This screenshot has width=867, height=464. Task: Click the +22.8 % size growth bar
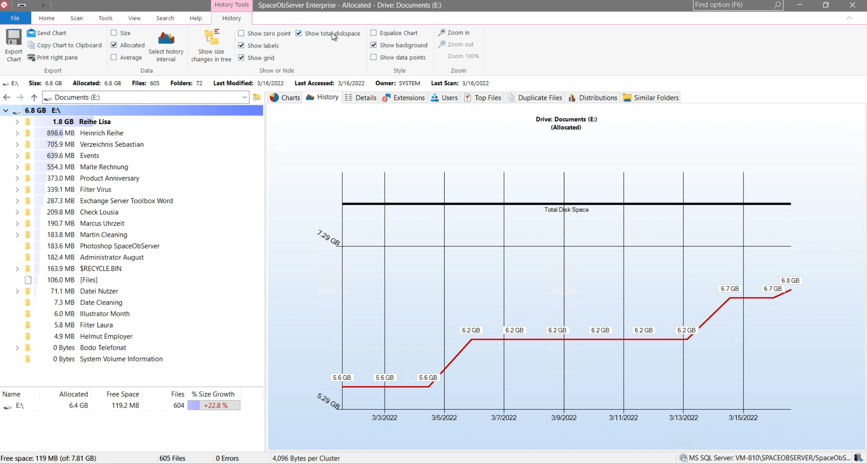(x=214, y=405)
